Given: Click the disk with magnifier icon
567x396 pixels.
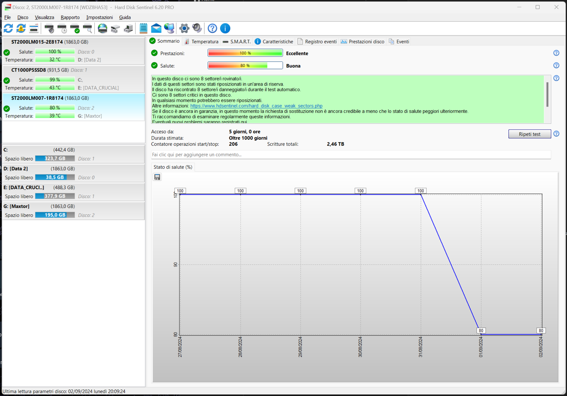Looking at the screenshot, I should tap(87, 28).
